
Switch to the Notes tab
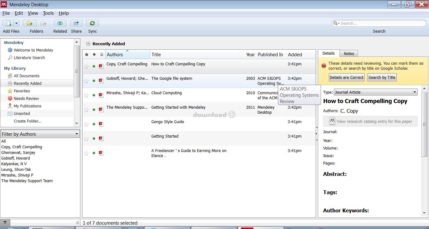click(349, 53)
